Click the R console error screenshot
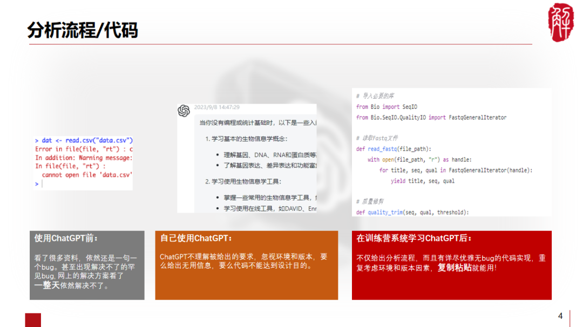Viewport: 583px width, 327px height. (83, 162)
